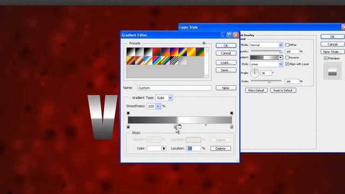Click the midpoint diamond below the gradient bar

click(206, 125)
